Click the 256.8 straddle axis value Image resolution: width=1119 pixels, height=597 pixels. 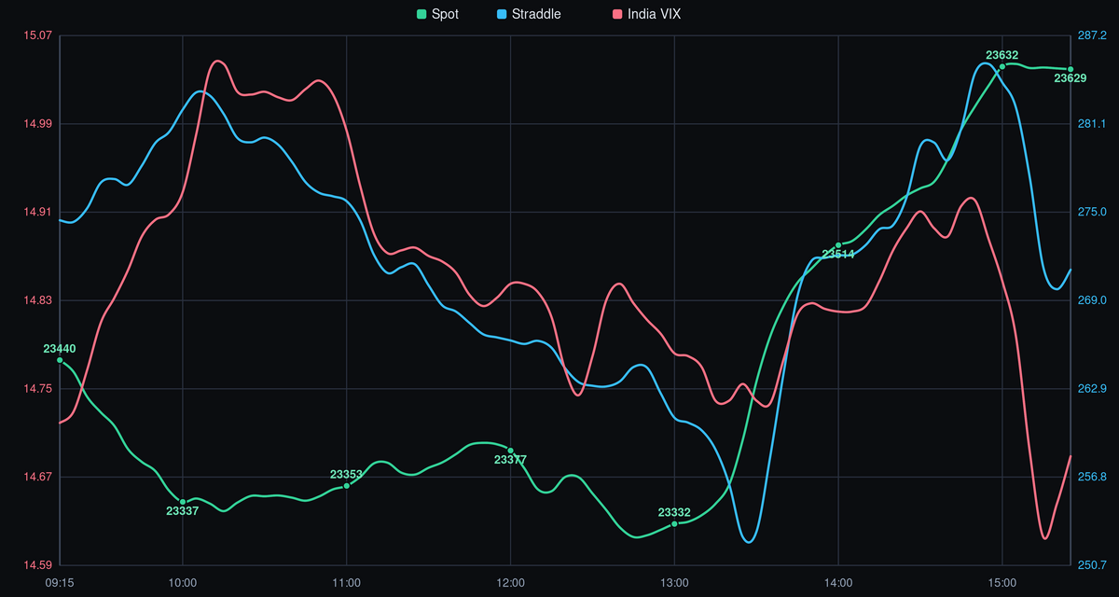coord(1092,477)
